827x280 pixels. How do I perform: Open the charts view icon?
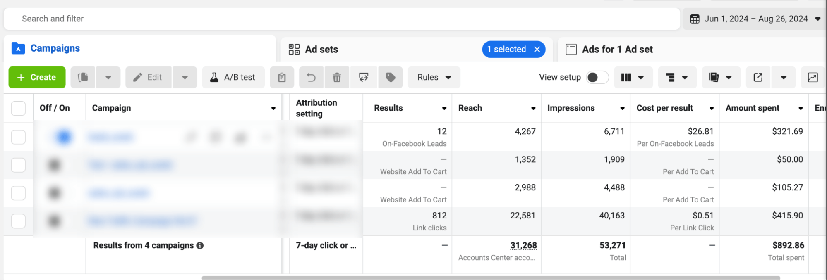point(813,77)
